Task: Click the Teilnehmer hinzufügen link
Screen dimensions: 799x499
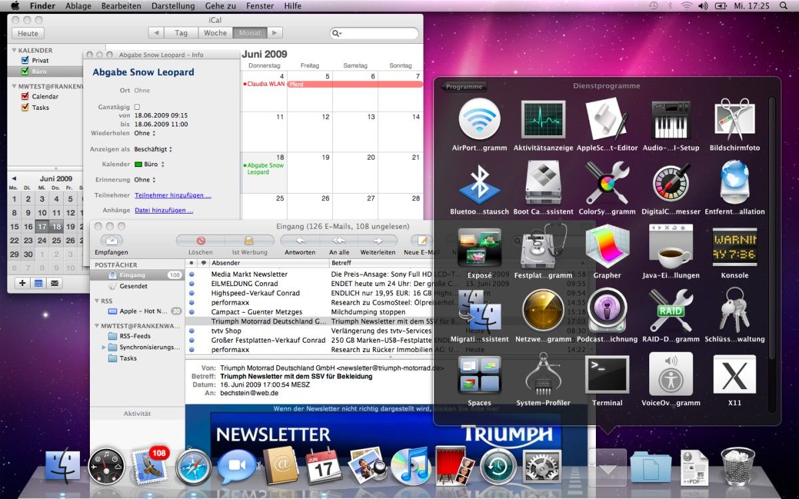Action: [172, 196]
